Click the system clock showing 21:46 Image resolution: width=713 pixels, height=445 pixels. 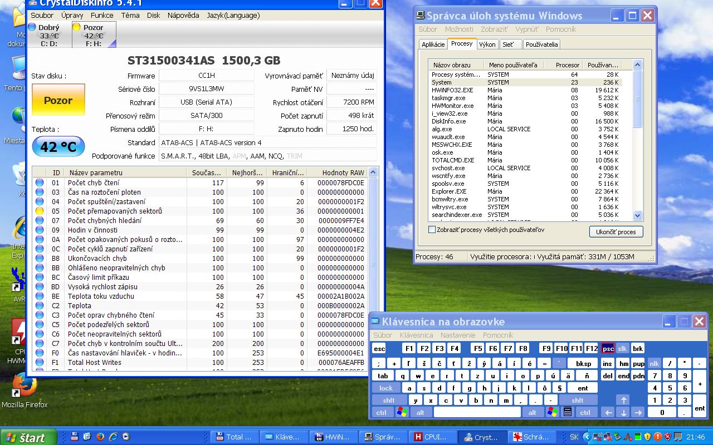coord(696,437)
